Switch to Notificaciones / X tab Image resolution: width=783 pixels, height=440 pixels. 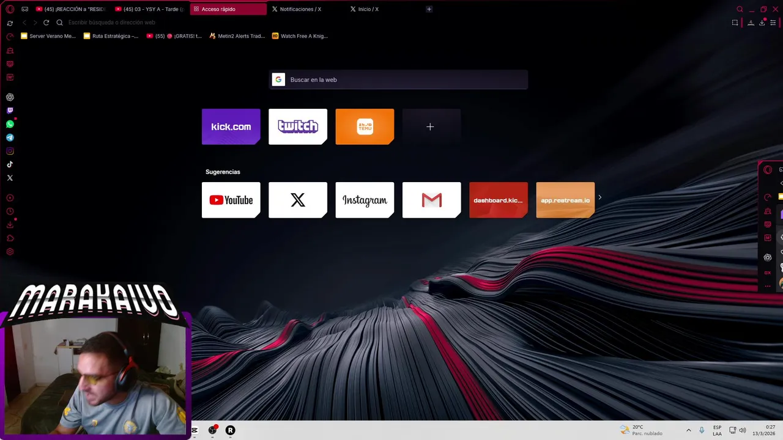(x=306, y=9)
